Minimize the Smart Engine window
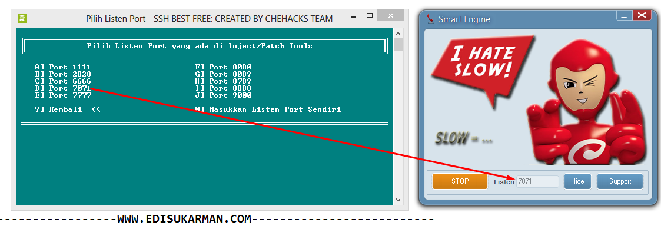 (x=624, y=16)
